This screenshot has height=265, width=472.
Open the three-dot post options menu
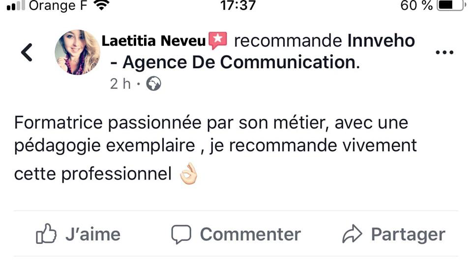(444, 53)
